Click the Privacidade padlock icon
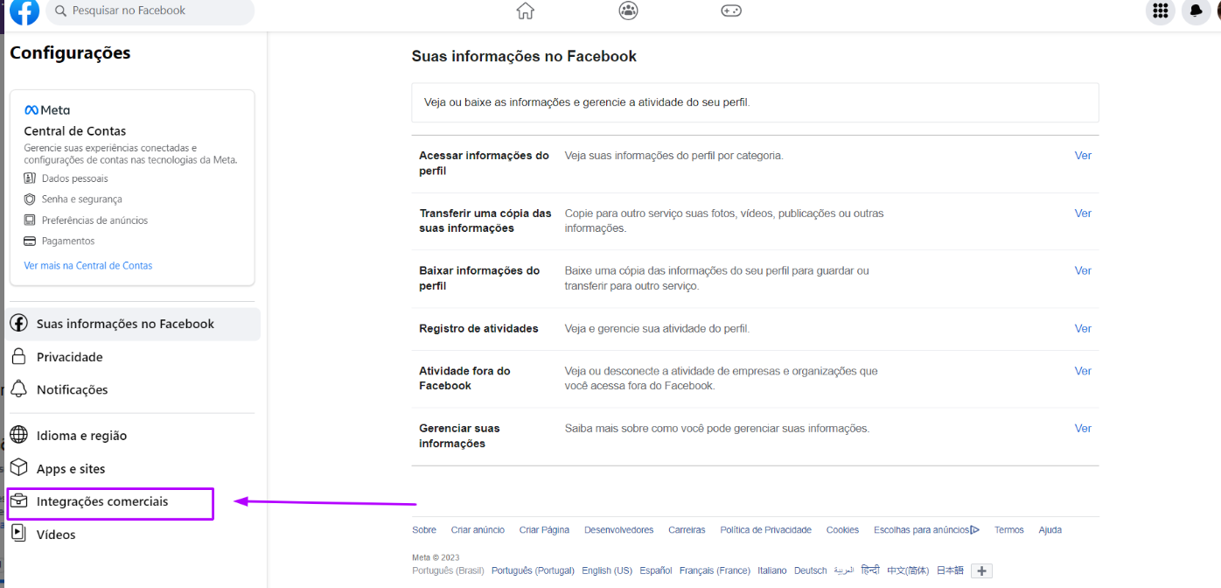The image size is (1221, 588). pos(19,357)
